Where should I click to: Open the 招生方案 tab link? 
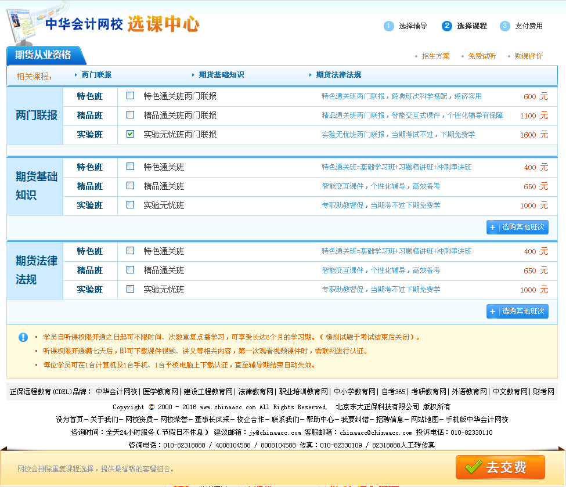435,56
